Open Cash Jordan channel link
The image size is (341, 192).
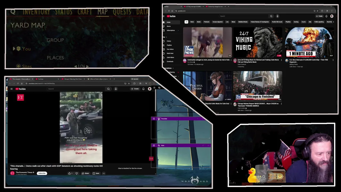tap(241, 108)
